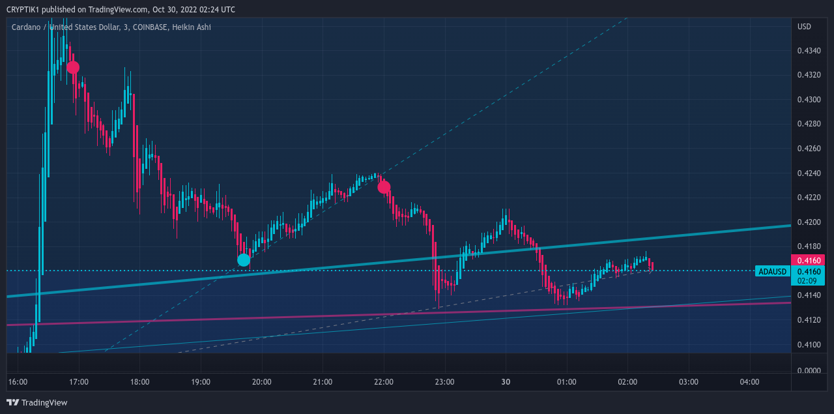Open the Cardano / United States Dollar chart title
834x414 pixels.
(x=111, y=27)
